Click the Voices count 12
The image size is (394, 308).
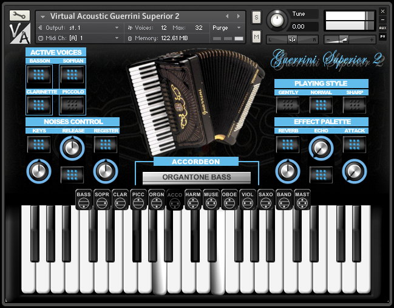click(x=164, y=28)
